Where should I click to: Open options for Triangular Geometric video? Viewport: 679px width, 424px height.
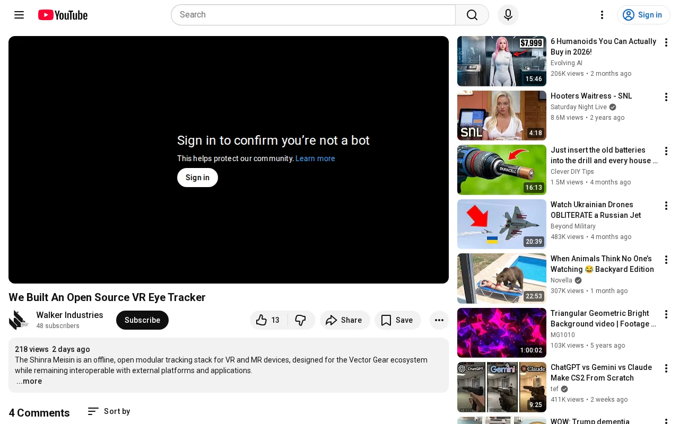point(666,314)
